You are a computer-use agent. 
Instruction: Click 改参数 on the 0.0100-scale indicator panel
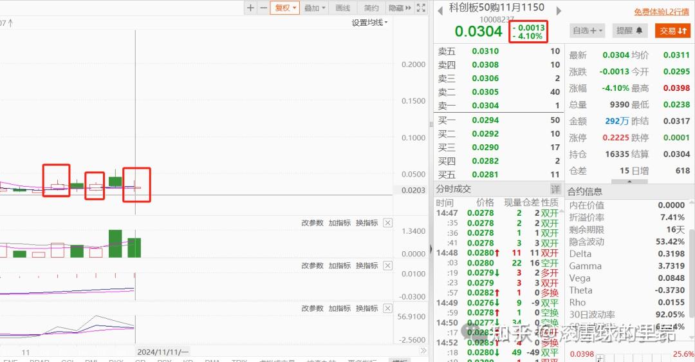[313, 265]
